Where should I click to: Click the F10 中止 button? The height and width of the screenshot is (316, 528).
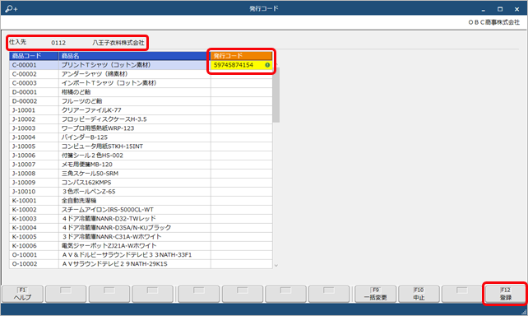(419, 294)
